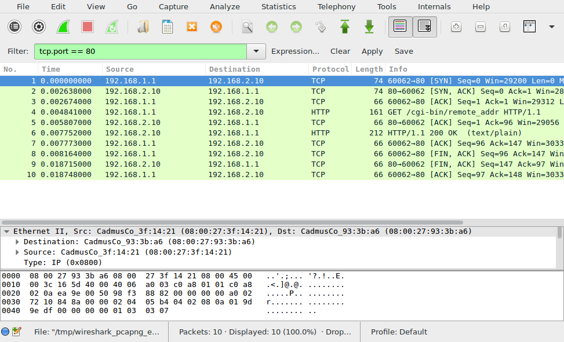Select the Type: IP (0x0800) line
This screenshot has height=342, width=564.
click(63, 263)
